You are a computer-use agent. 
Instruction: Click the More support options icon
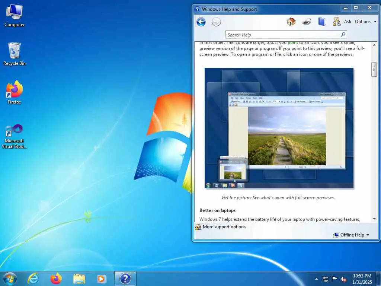pyautogui.click(x=198, y=227)
